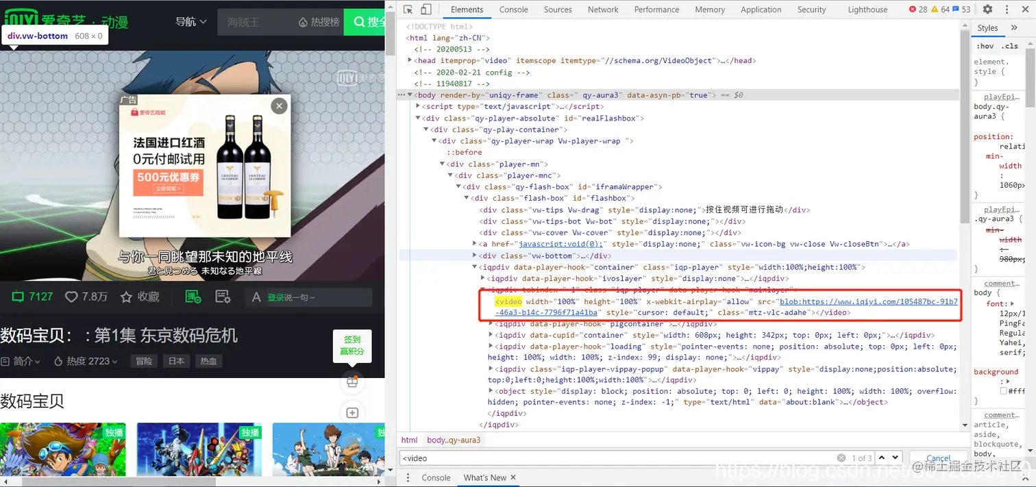Click the green 搜 search button
1036x487 pixels.
[364, 22]
